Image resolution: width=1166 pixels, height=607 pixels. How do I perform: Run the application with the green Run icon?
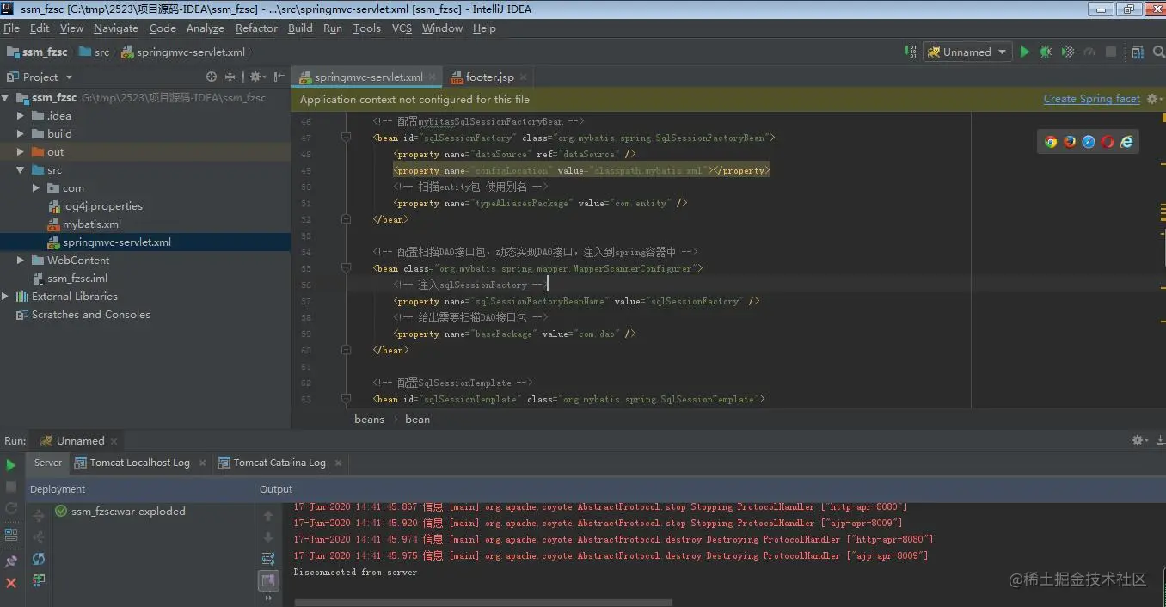[1024, 52]
